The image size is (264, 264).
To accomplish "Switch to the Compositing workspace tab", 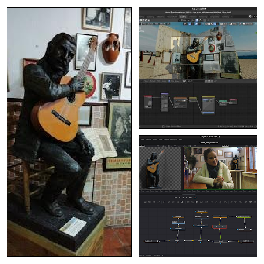I will [214, 16].
